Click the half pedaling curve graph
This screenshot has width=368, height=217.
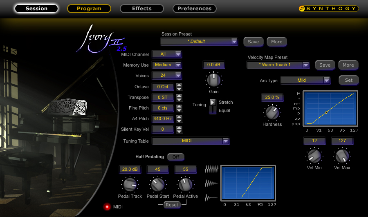point(248,183)
